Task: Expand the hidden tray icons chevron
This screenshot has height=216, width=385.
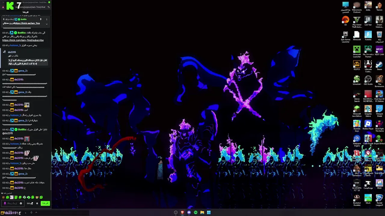Action: 36,213
